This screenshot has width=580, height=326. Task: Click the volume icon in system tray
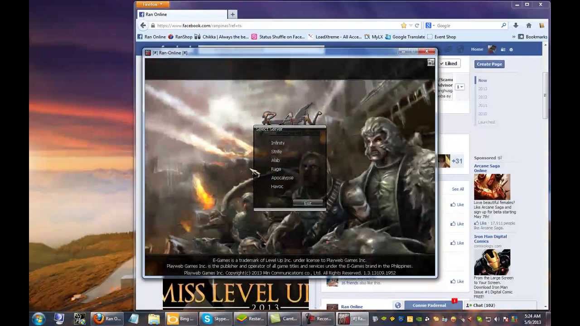(497, 319)
